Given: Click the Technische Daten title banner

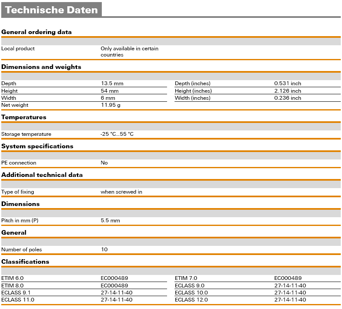Looking at the screenshot, I should click(52, 10).
